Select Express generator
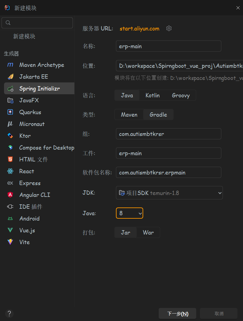 pos(39,183)
